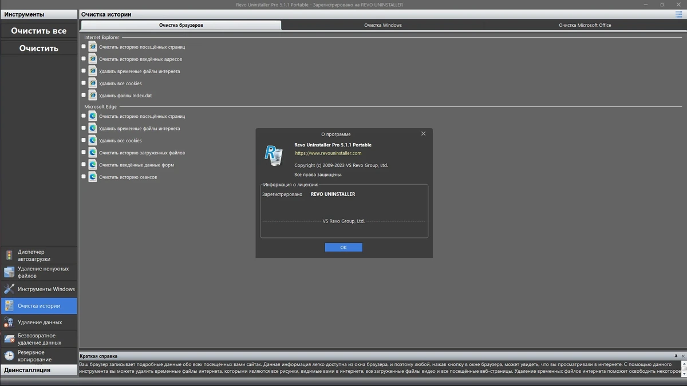The image size is (687, 386).
Task: Click the Edge icon next to 'Очистить введённые данные форм'
Action: [x=92, y=165]
